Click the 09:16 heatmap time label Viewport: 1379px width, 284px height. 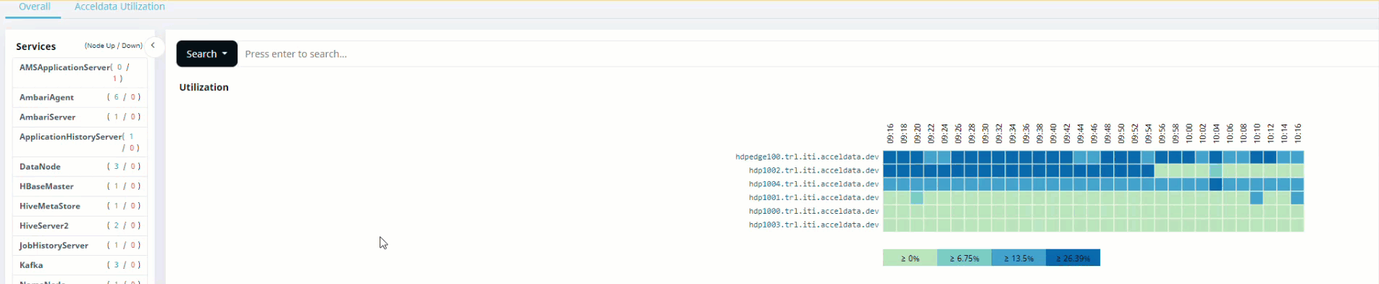pos(890,133)
